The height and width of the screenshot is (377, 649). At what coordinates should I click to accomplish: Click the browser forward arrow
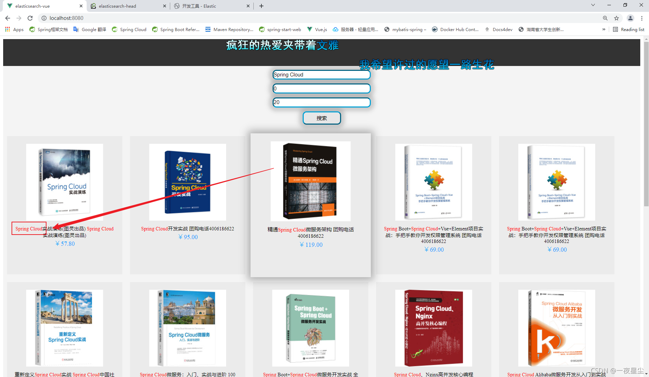click(19, 18)
